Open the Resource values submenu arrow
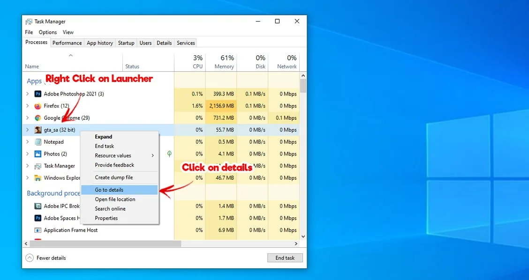The width and height of the screenshot is (529, 280). (x=152, y=155)
